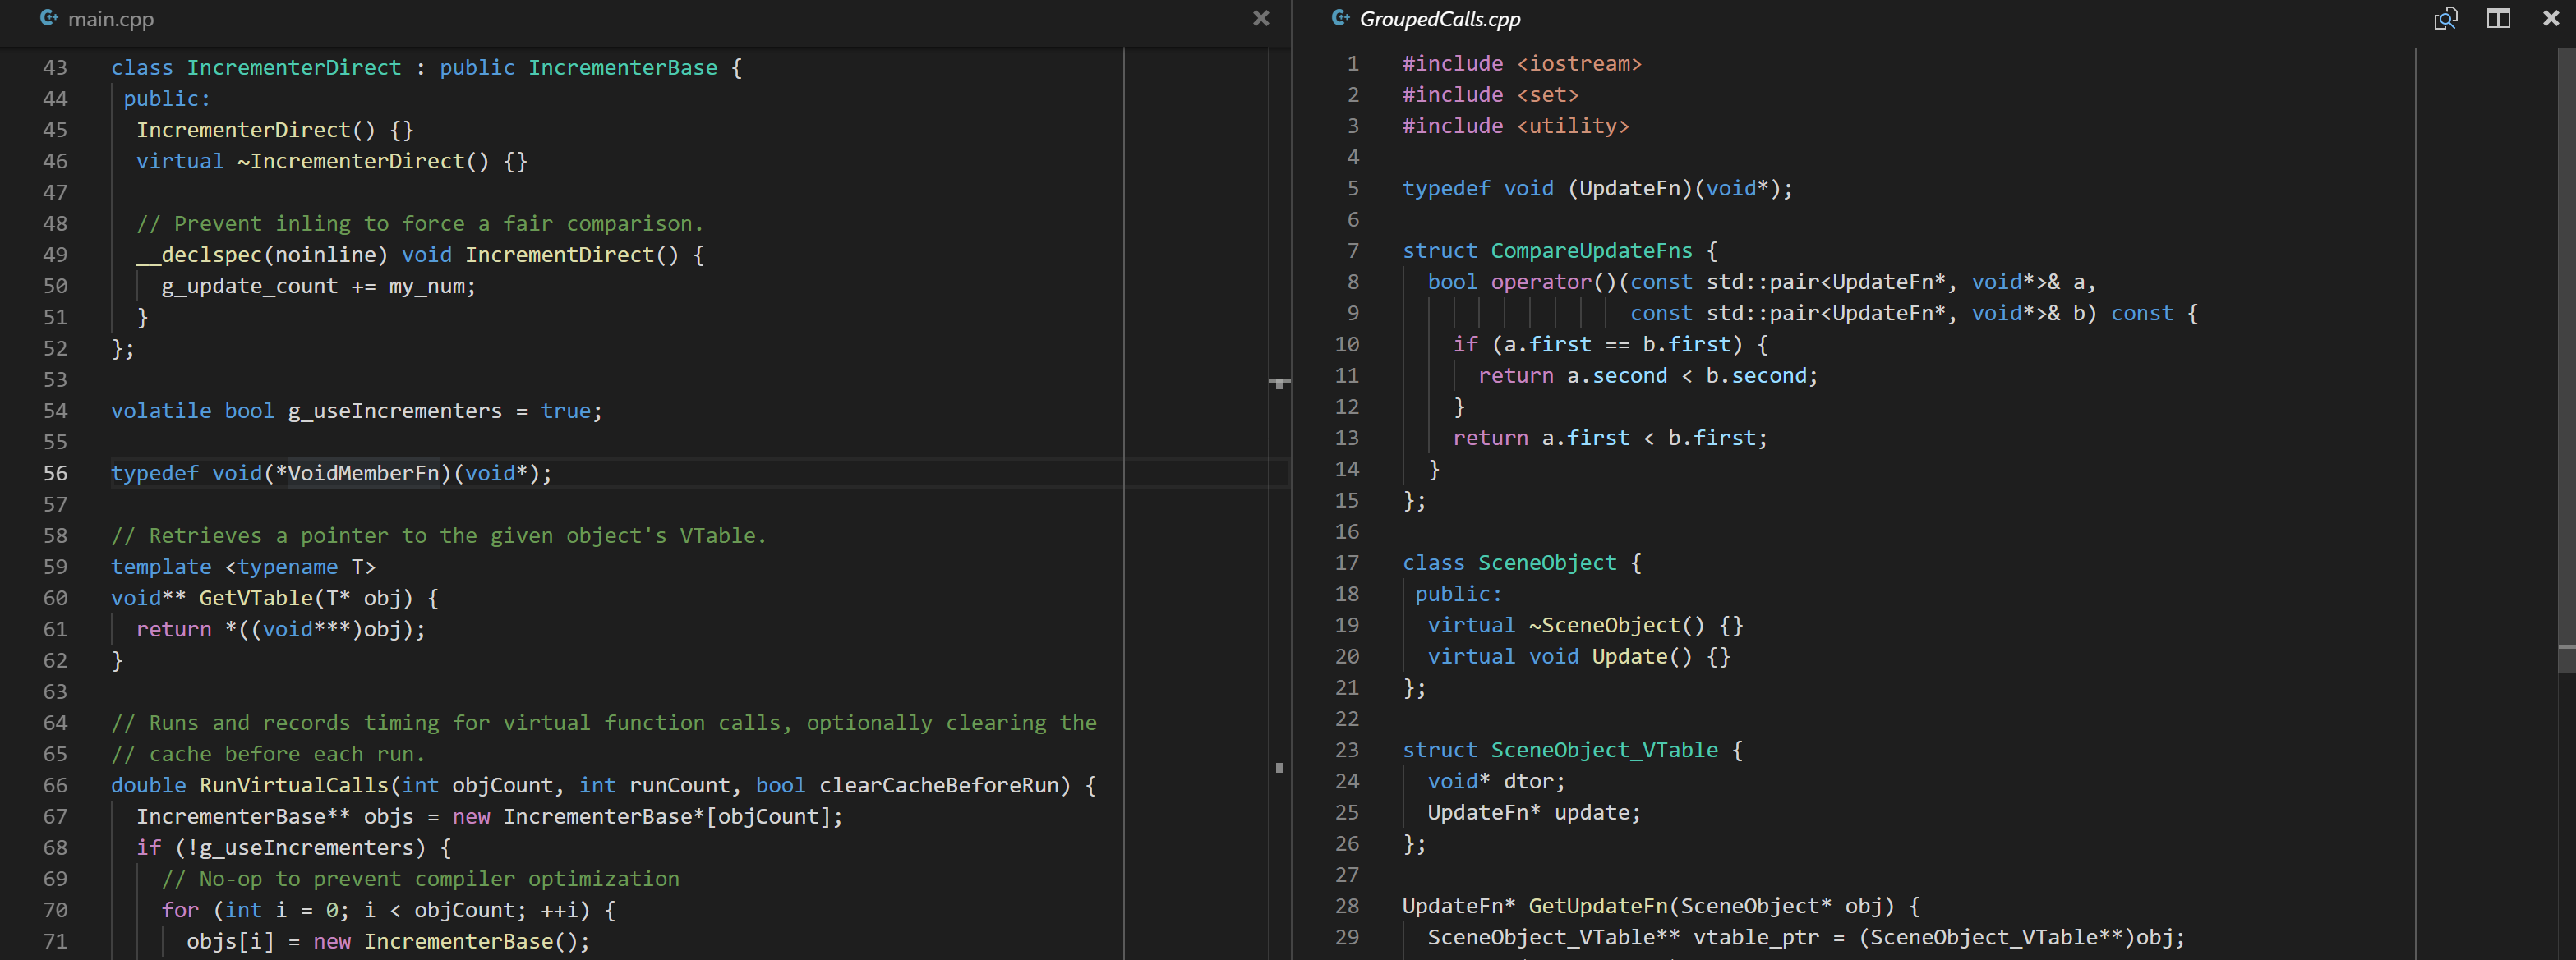The width and height of the screenshot is (2576, 960).
Task: Switch to the main.cpp tab
Action: pos(110,19)
